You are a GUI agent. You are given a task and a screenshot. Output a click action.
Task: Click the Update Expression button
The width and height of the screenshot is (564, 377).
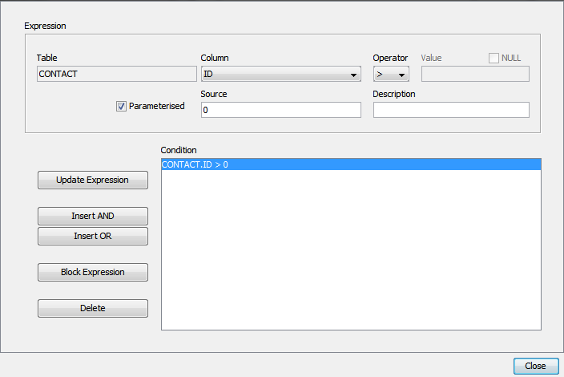tap(93, 180)
